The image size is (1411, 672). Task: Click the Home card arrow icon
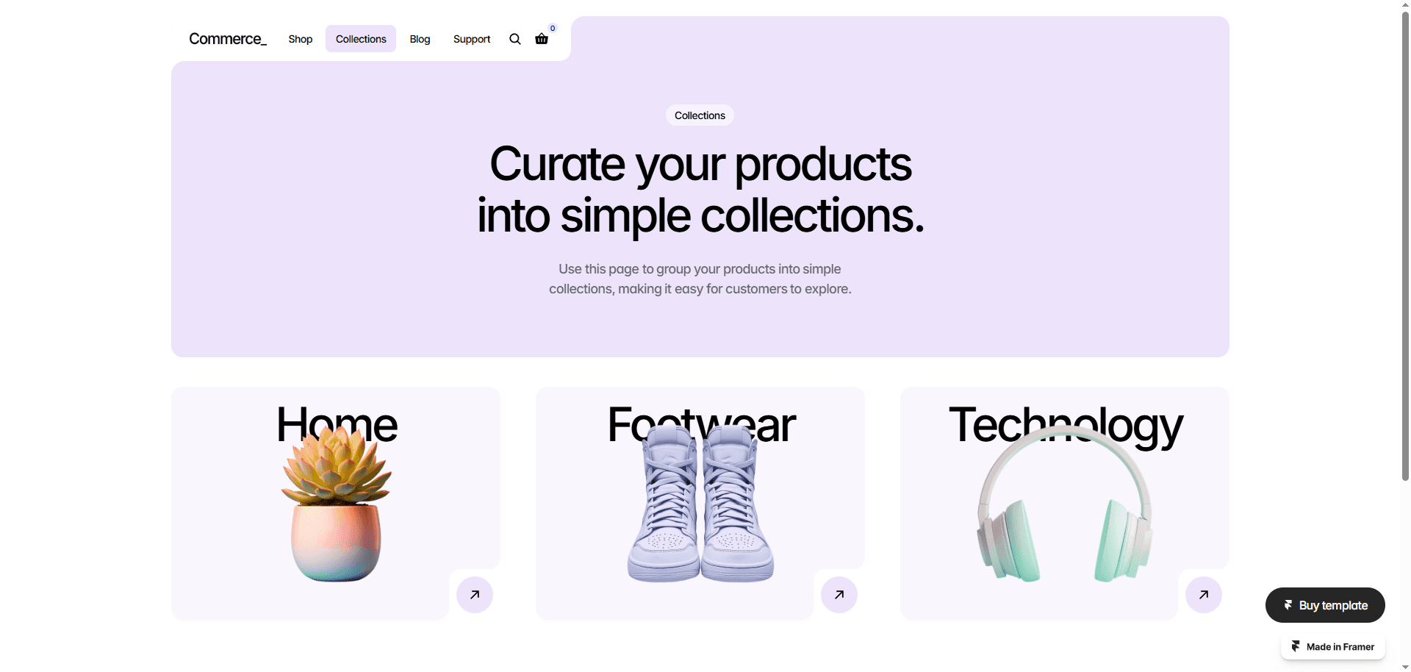pos(475,595)
